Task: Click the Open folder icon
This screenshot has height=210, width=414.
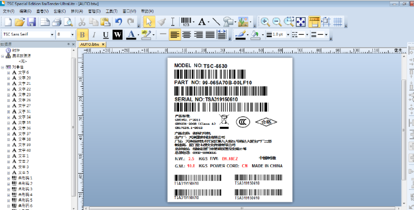Action: pyautogui.click(x=20, y=22)
